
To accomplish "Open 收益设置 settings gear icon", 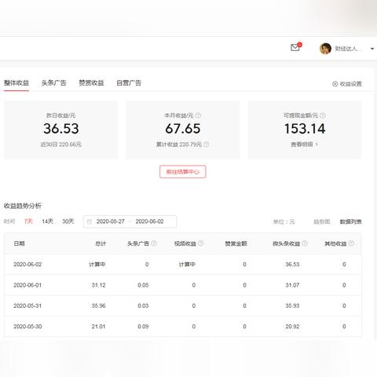I will coord(335,84).
